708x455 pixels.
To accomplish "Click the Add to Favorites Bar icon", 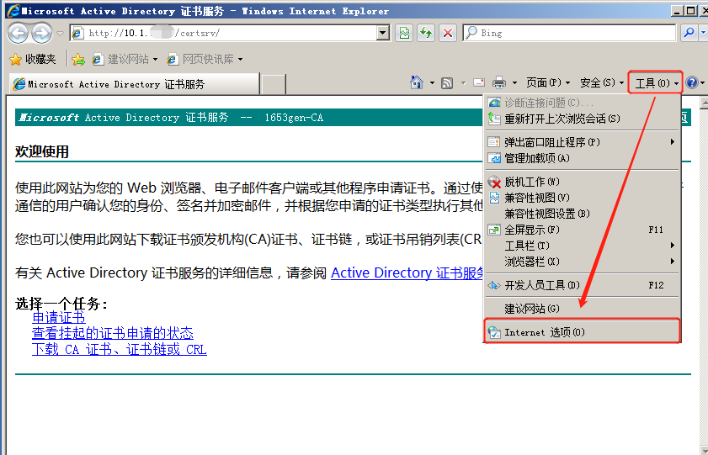I will coord(78,59).
